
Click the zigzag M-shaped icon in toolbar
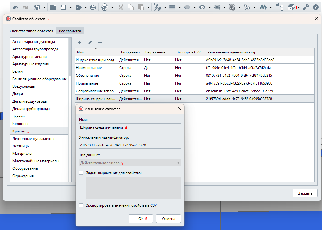263,7
